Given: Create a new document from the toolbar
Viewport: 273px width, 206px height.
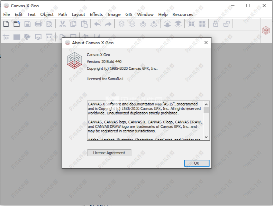Looking at the screenshot, I should coord(6,24).
